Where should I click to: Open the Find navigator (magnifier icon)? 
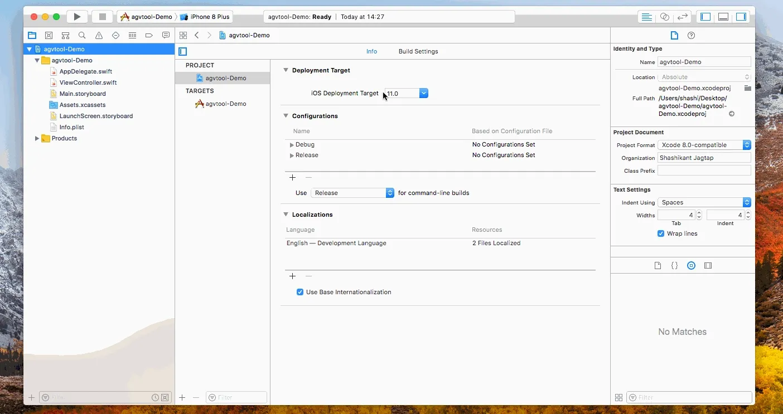(x=82, y=35)
